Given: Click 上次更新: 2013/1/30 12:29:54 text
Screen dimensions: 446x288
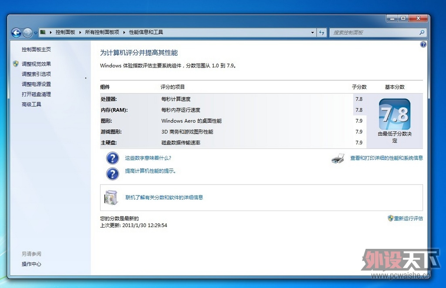Looking at the screenshot, I should pyautogui.click(x=134, y=225).
